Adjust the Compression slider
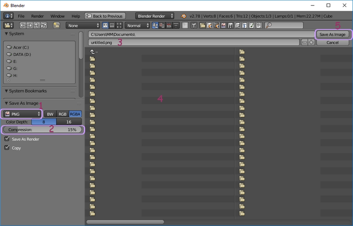 coord(43,129)
